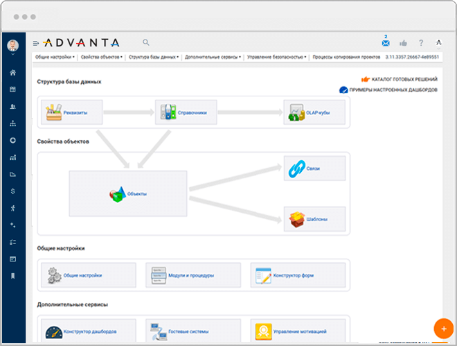The image size is (457, 346).
Task: Toggle the sidebar menu hamburger icon
Action: pos(36,43)
